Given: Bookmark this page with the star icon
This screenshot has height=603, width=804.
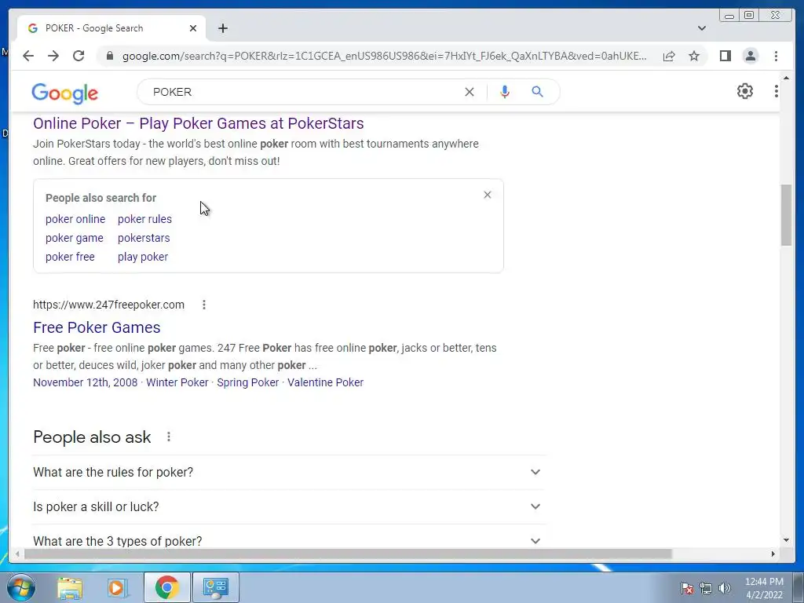Looking at the screenshot, I should pos(694,56).
